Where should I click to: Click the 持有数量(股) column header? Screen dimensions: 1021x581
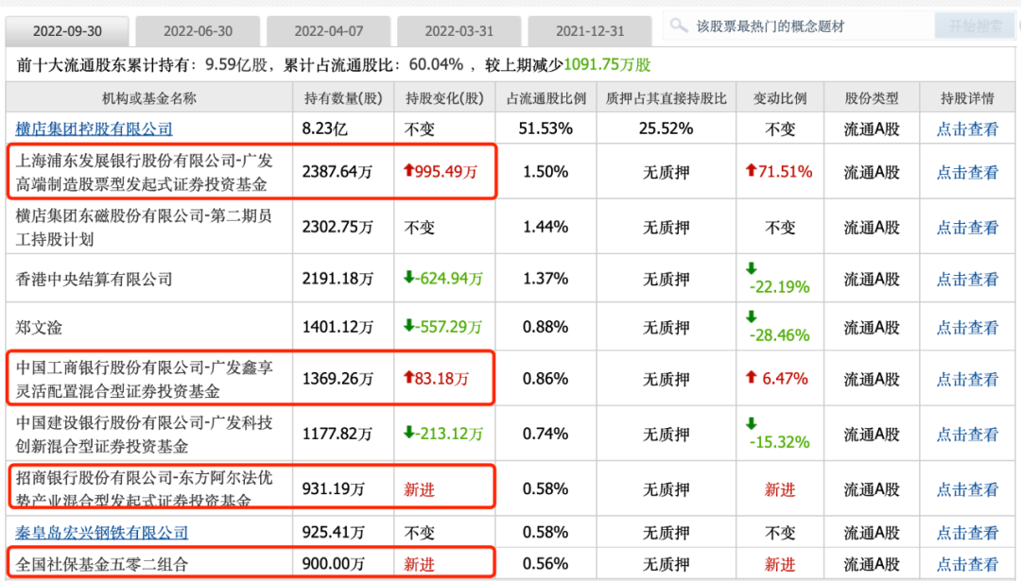(343, 98)
